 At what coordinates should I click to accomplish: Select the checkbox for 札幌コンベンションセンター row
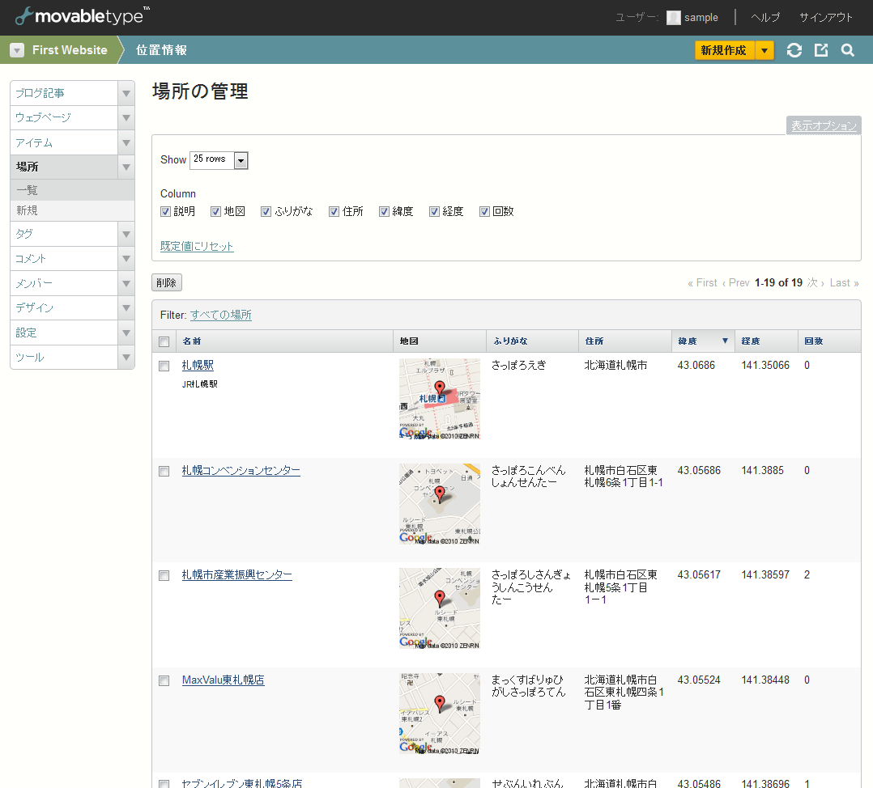(164, 471)
